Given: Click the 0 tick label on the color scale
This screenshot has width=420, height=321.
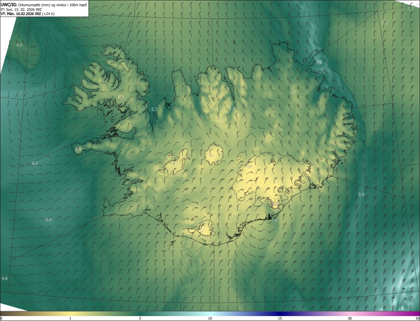Looking at the screenshot, I should click(1, 319).
